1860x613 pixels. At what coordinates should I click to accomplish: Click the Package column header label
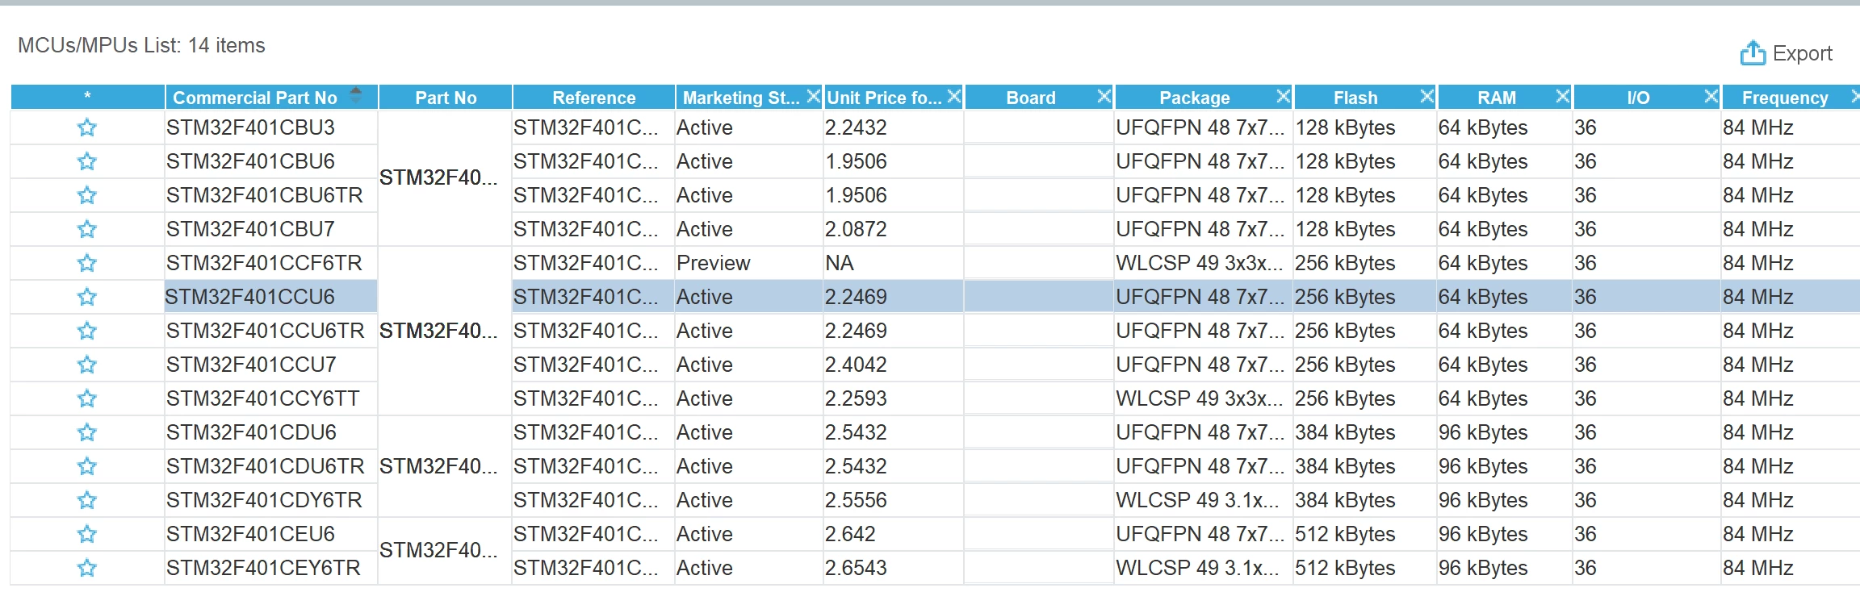pyautogui.click(x=1195, y=98)
